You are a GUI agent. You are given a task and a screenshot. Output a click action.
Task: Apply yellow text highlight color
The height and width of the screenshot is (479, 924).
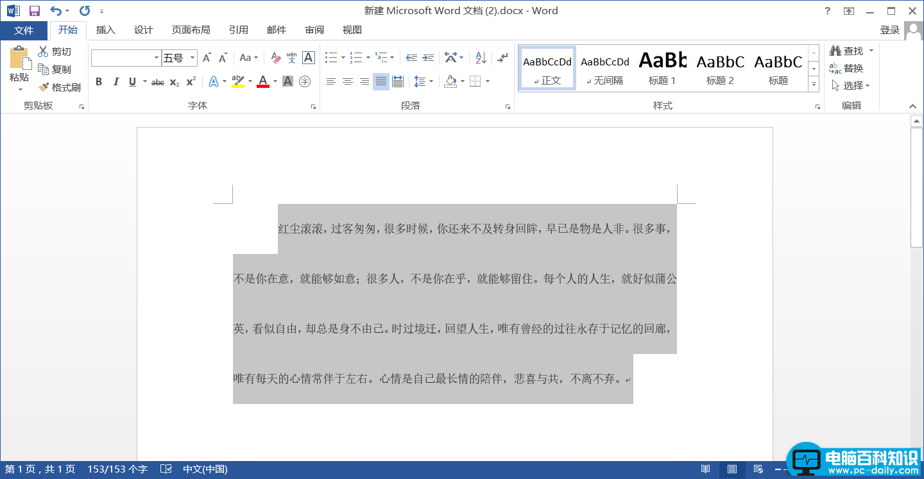pyautogui.click(x=238, y=81)
